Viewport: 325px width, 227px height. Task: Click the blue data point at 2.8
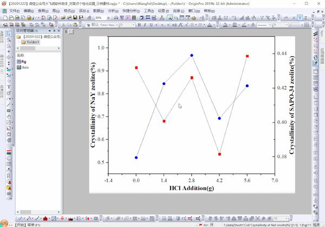pos(192,56)
